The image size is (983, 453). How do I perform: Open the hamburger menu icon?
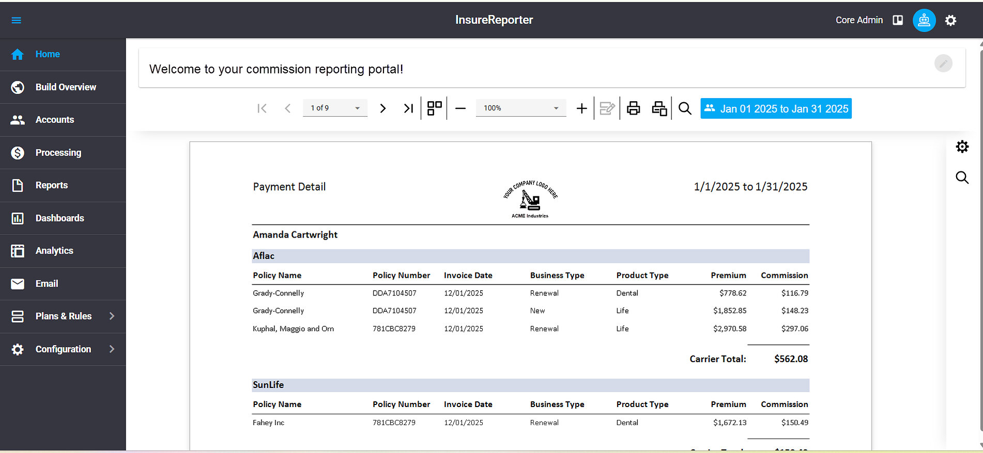point(17,20)
